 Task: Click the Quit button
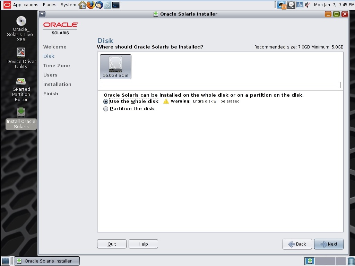point(112,244)
